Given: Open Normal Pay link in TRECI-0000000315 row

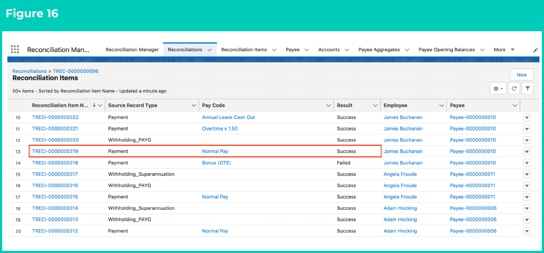Looking at the screenshot, I should [x=215, y=197].
